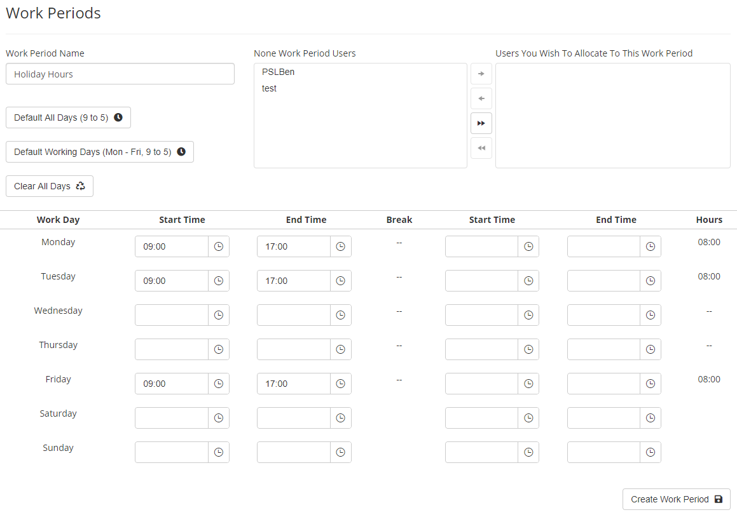Click the empty Saturday first start time field

click(x=172, y=418)
